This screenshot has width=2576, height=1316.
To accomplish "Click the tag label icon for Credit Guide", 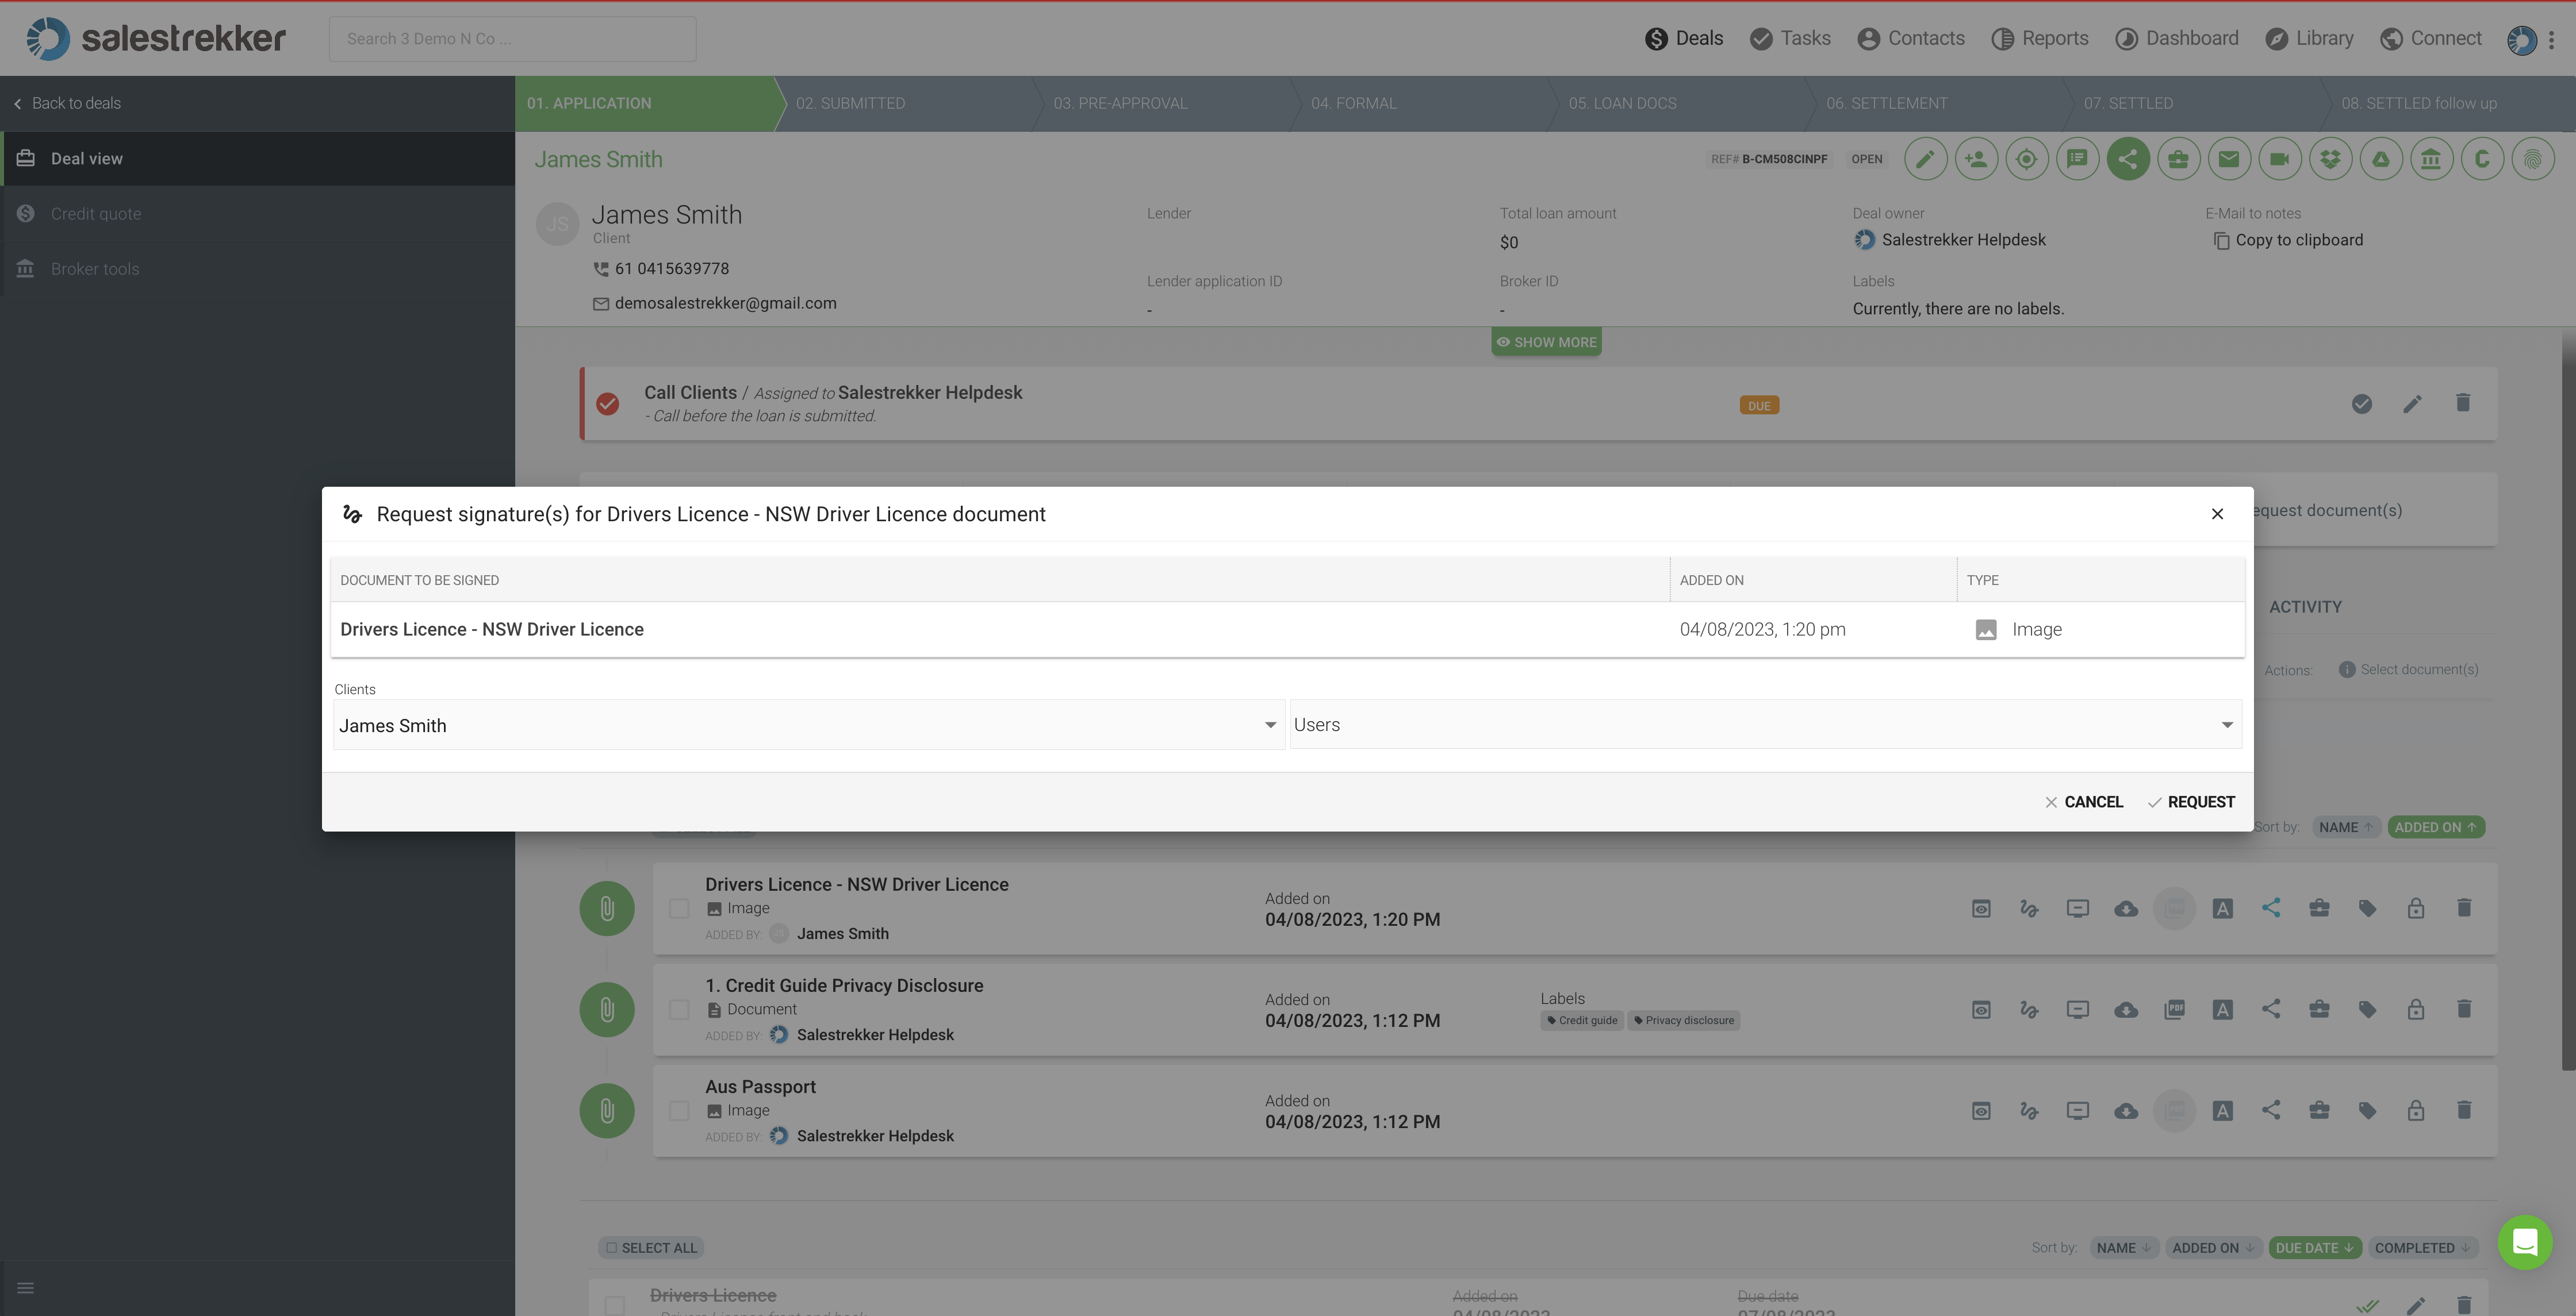I will click(x=2367, y=1009).
